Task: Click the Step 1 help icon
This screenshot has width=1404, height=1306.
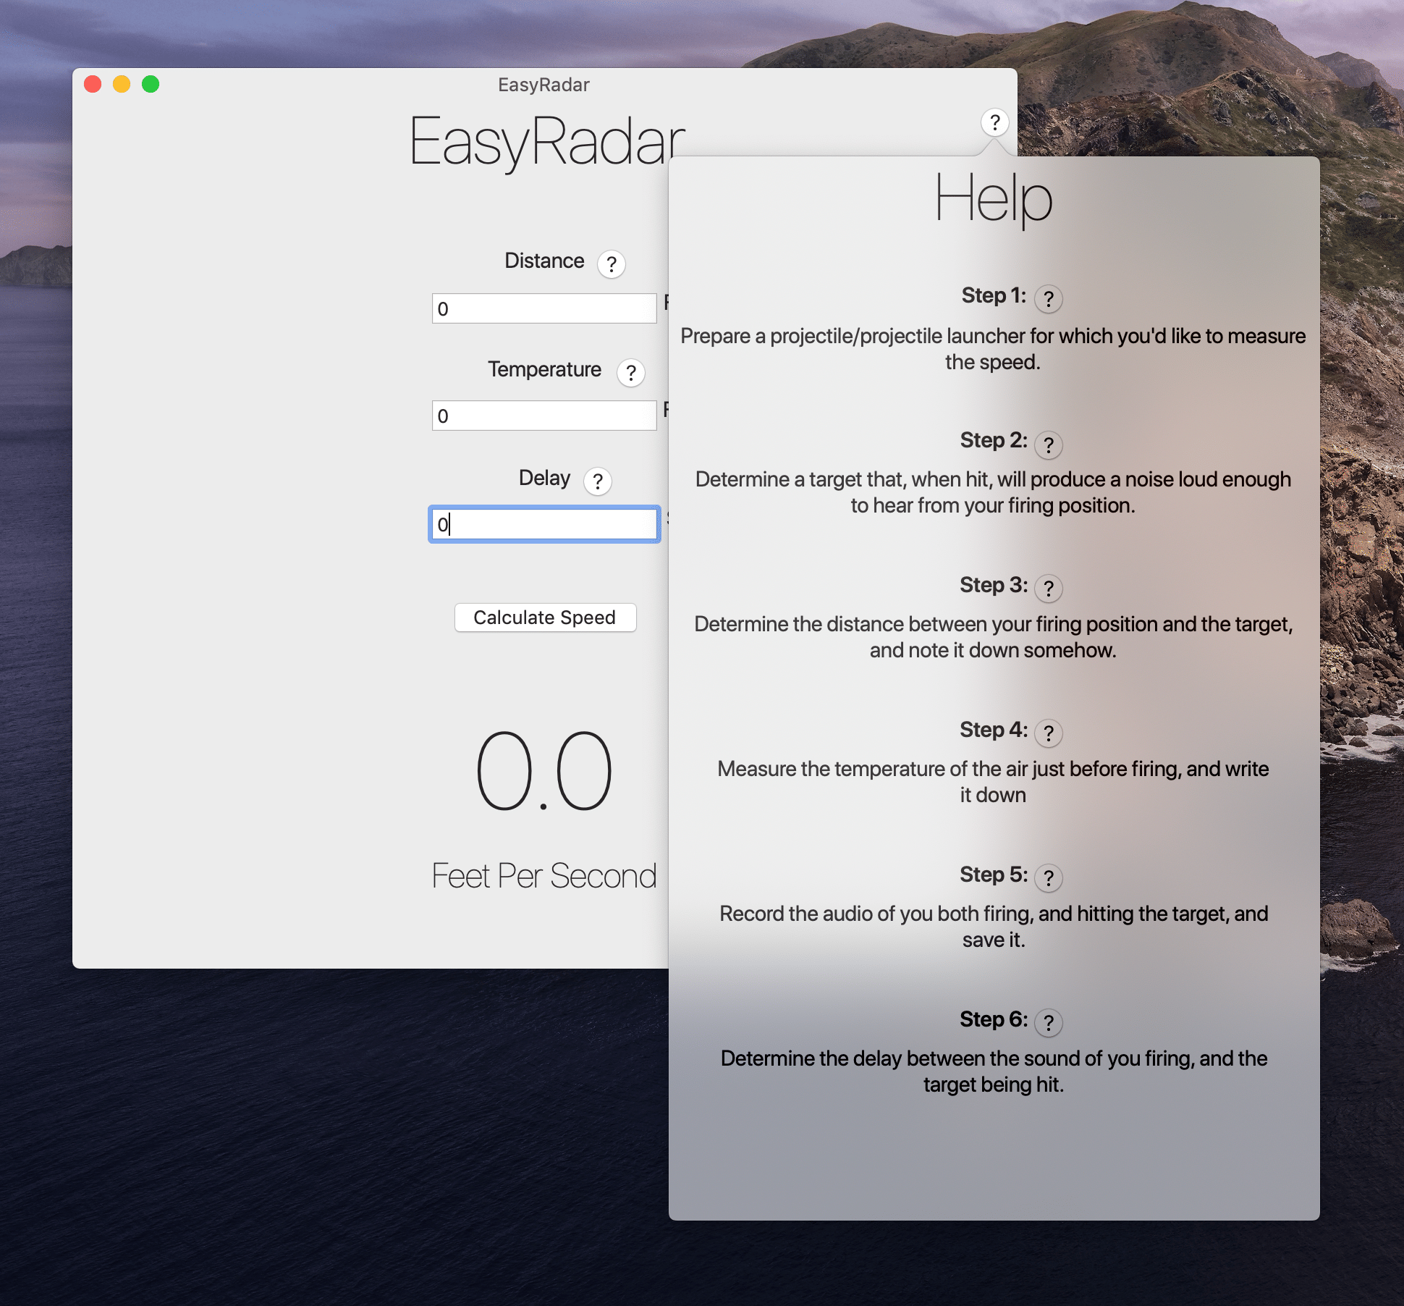Action: point(1048,298)
